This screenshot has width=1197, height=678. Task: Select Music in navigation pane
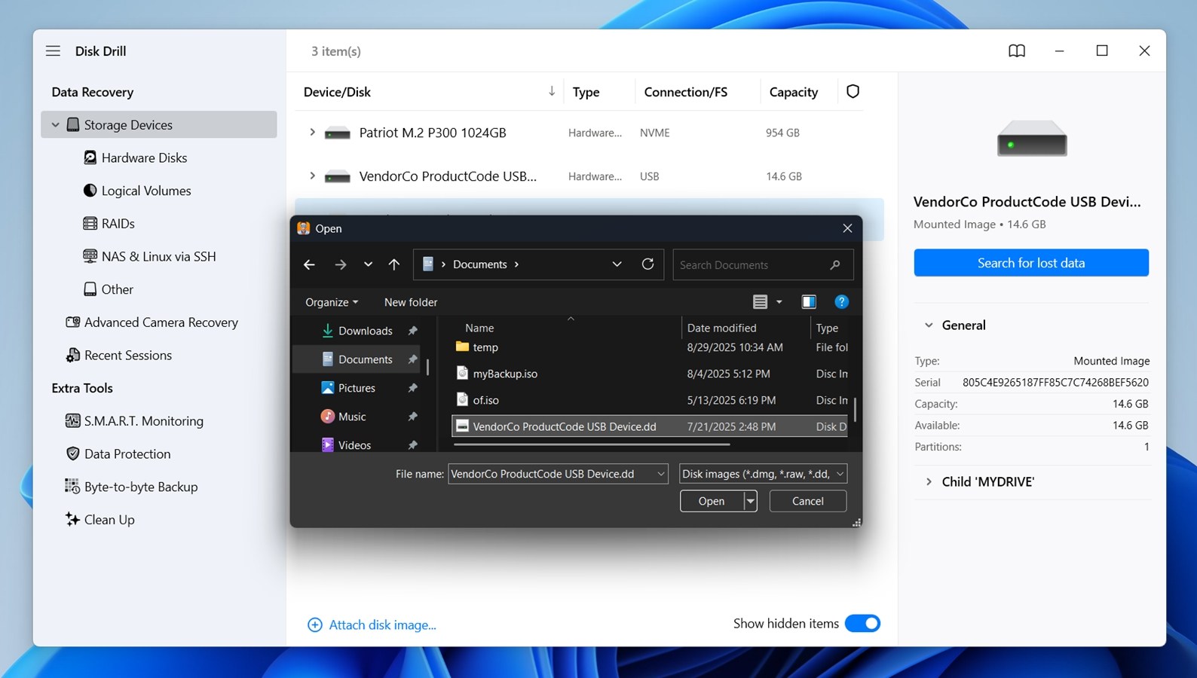357,417
